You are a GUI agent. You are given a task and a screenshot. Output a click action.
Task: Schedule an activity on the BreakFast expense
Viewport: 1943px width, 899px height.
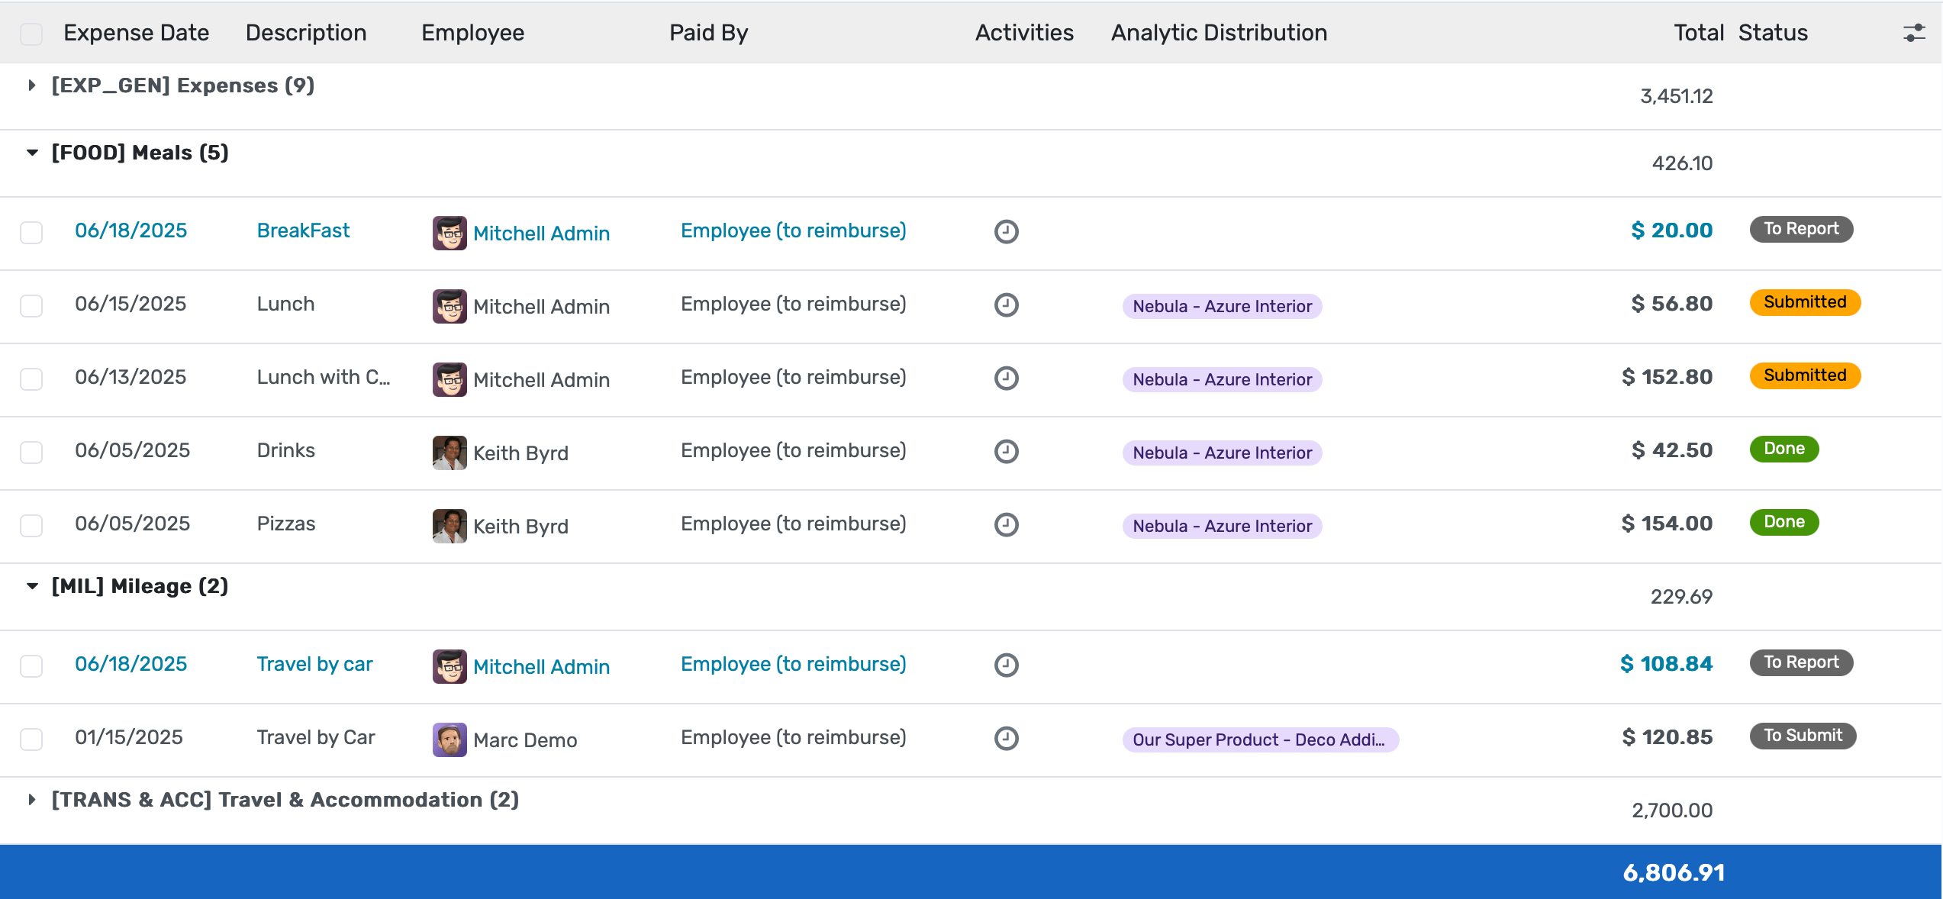[1007, 233]
